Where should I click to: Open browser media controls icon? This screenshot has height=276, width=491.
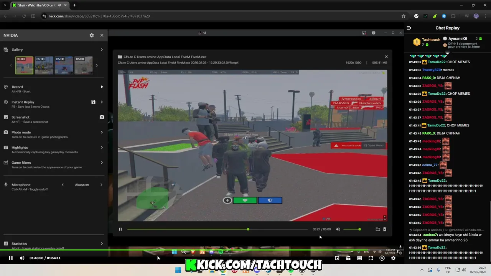coord(467,16)
